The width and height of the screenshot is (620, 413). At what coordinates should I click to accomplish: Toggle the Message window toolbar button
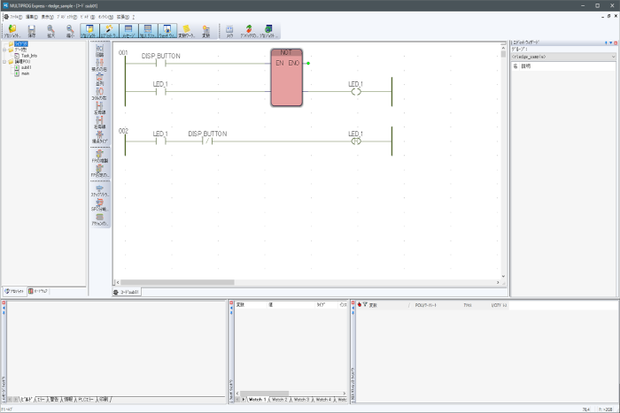click(x=128, y=31)
